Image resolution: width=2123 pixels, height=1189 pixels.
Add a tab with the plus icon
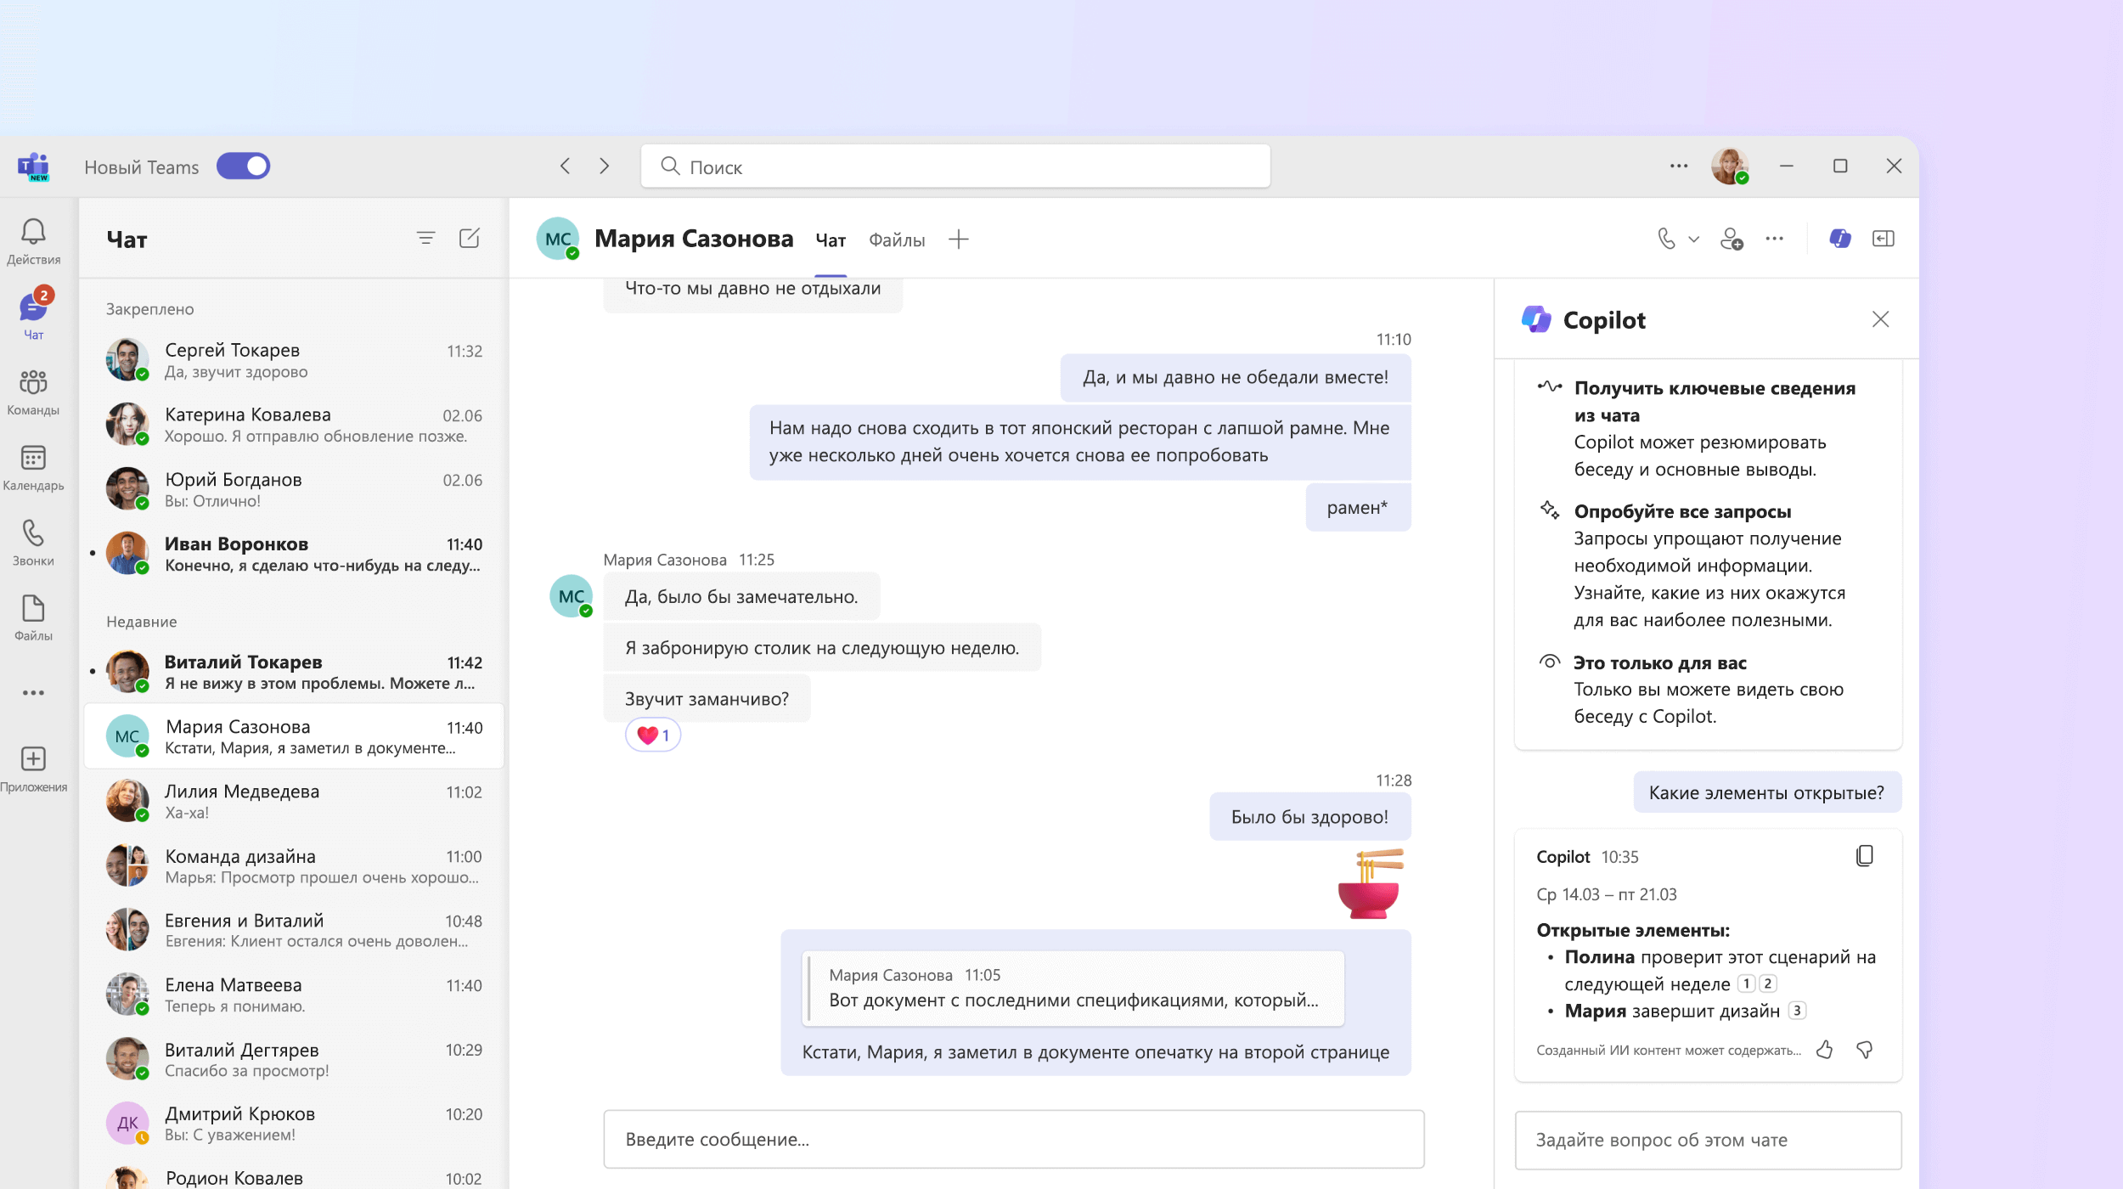[958, 239]
